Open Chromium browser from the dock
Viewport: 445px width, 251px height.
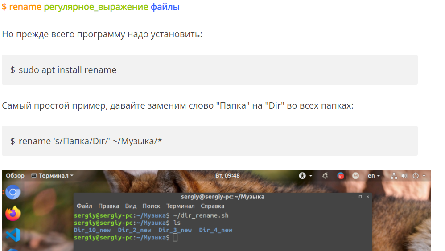coord(13,192)
